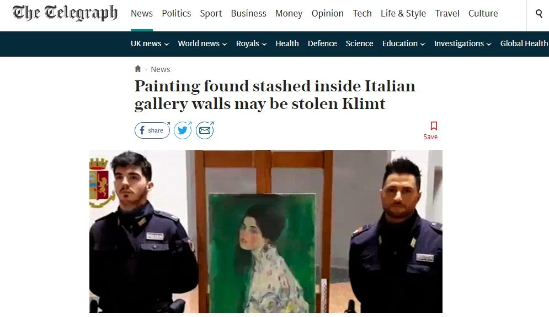Open the Defence subsection link

click(322, 43)
